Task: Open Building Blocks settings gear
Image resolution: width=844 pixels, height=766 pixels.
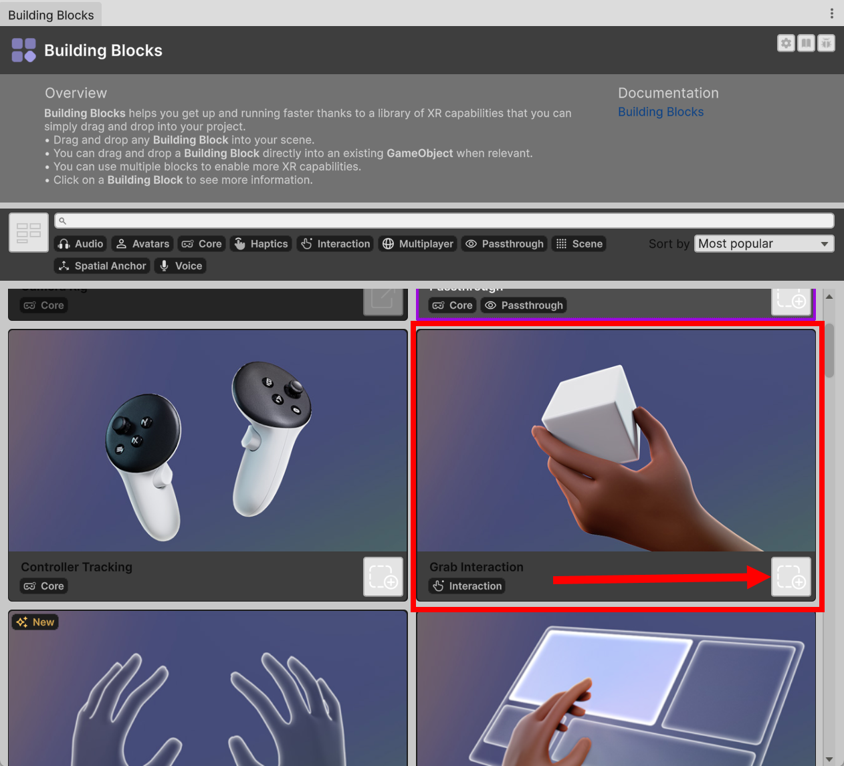Action: coord(786,43)
